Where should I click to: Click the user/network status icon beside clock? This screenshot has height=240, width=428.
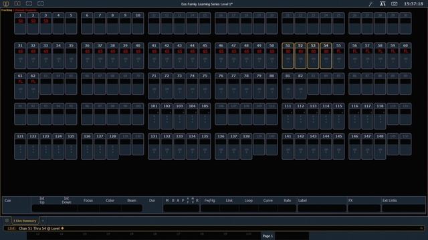[383, 4]
